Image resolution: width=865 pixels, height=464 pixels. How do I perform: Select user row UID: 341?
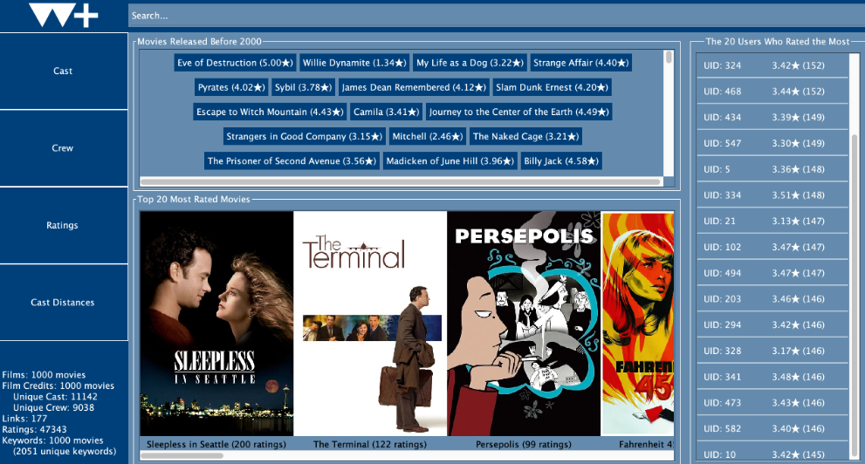click(x=772, y=377)
